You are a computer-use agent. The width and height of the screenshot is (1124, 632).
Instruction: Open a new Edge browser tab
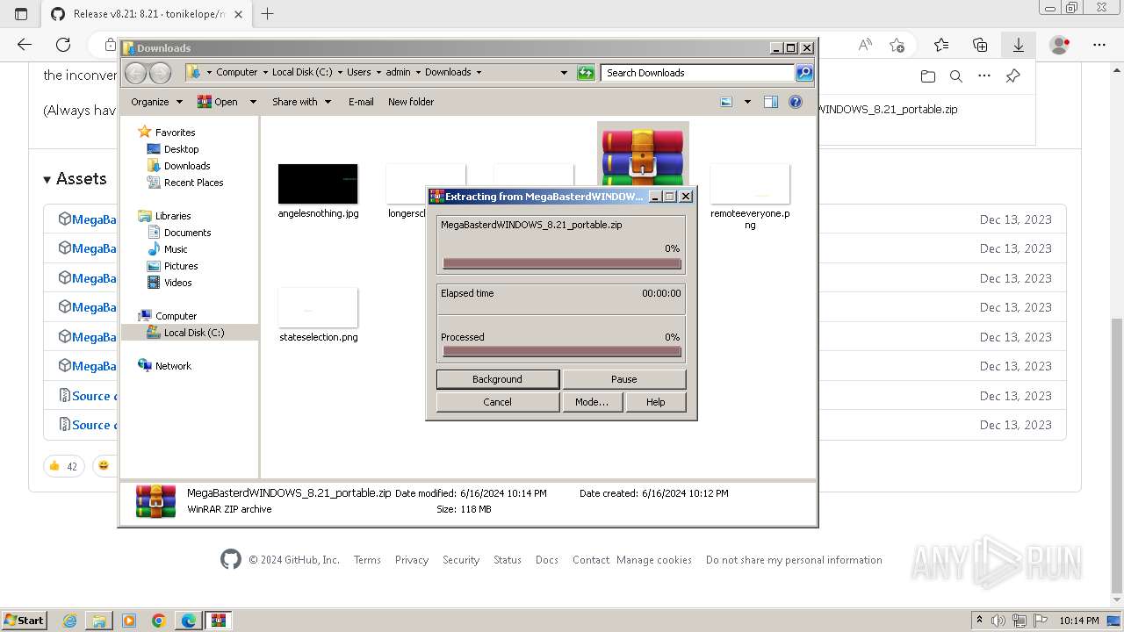[x=268, y=13]
